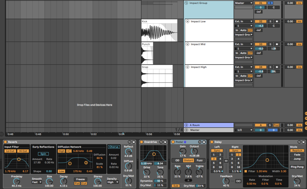Viewport: 307px width, 189px height.
Task: Open Reverb Density dropdown
Action: (x=113, y=182)
